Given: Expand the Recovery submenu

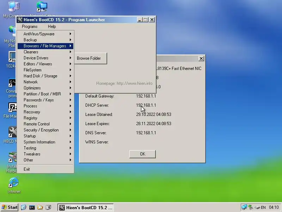Looking at the screenshot, I should 45,112.
